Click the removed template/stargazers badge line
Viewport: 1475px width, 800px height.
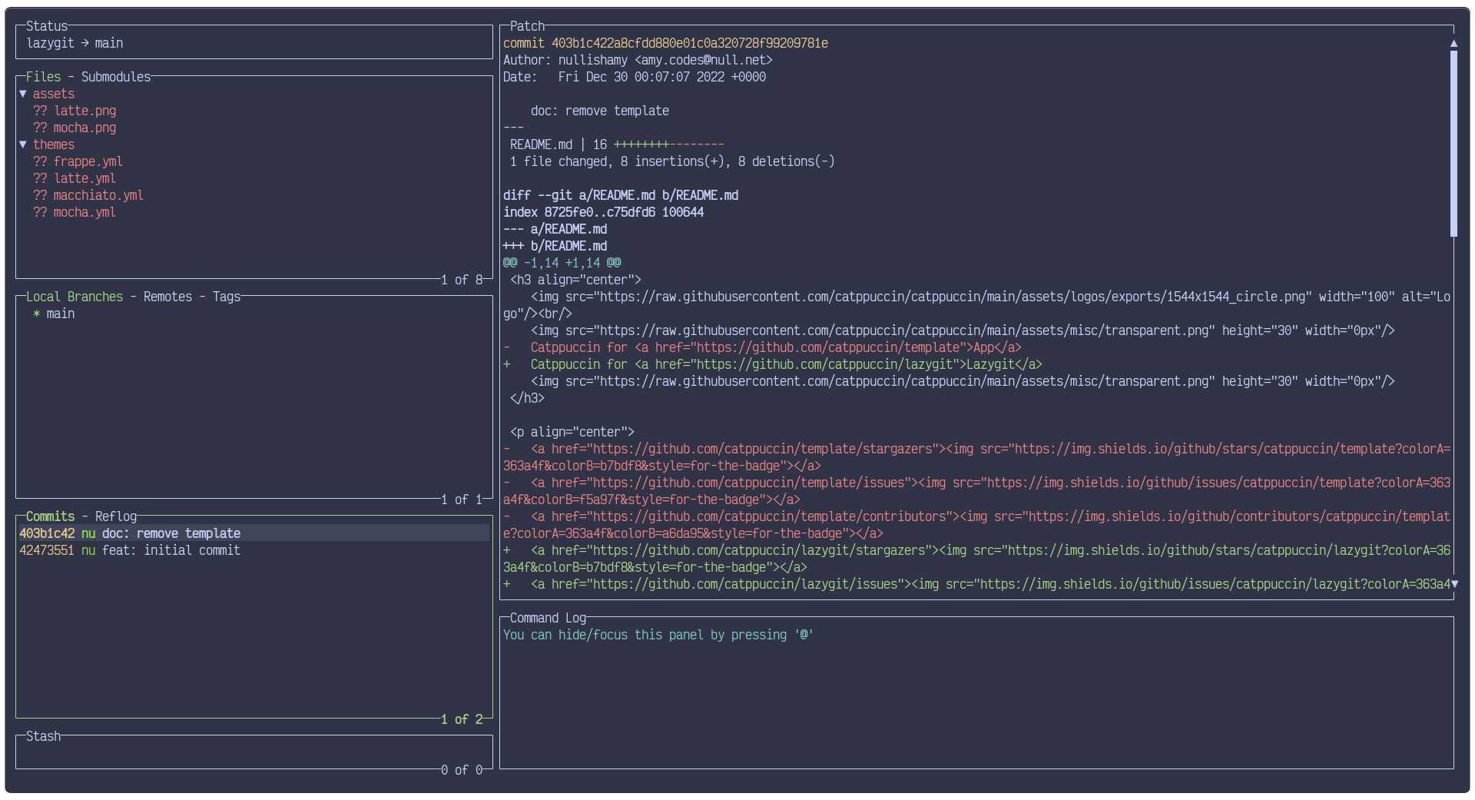(977, 457)
